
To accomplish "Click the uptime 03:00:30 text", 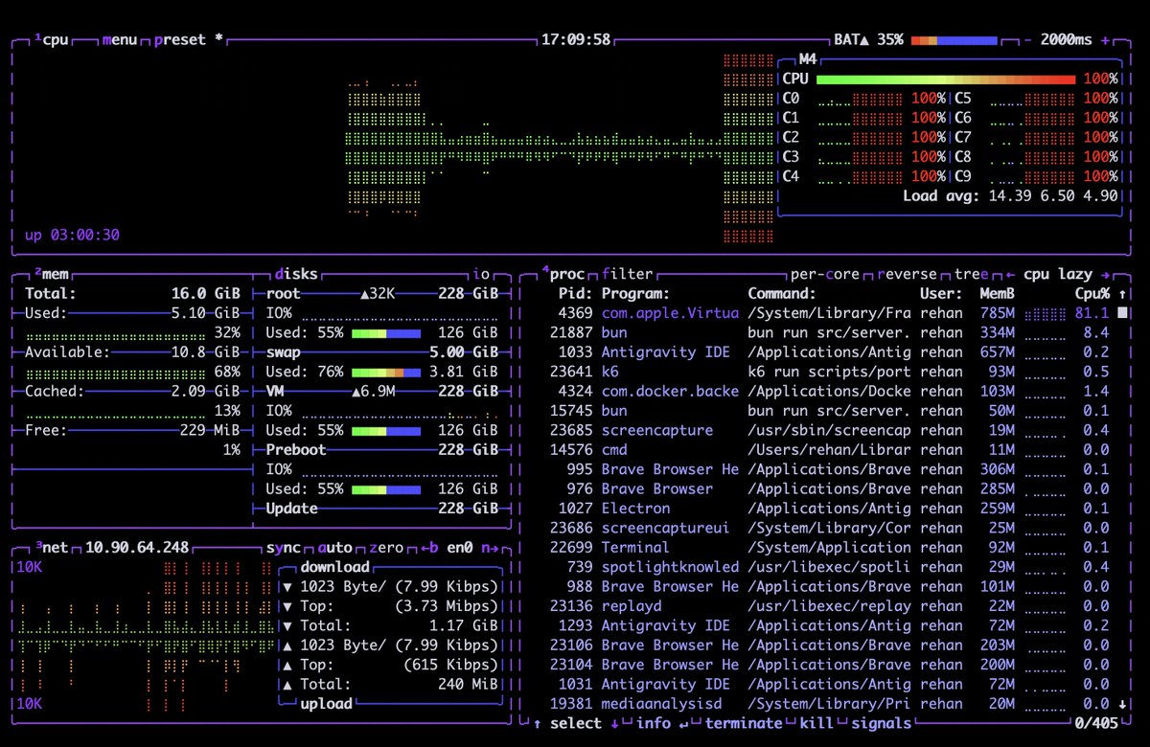I will pos(72,235).
